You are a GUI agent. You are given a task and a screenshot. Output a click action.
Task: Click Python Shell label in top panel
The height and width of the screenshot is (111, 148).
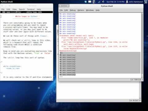coord(7,2)
